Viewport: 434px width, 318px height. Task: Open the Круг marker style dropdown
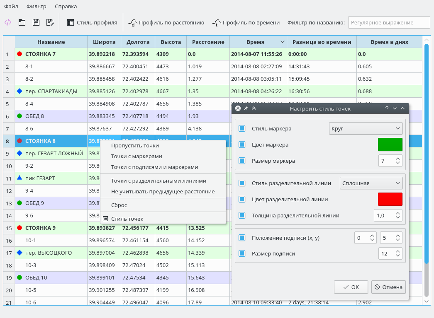[365, 129]
